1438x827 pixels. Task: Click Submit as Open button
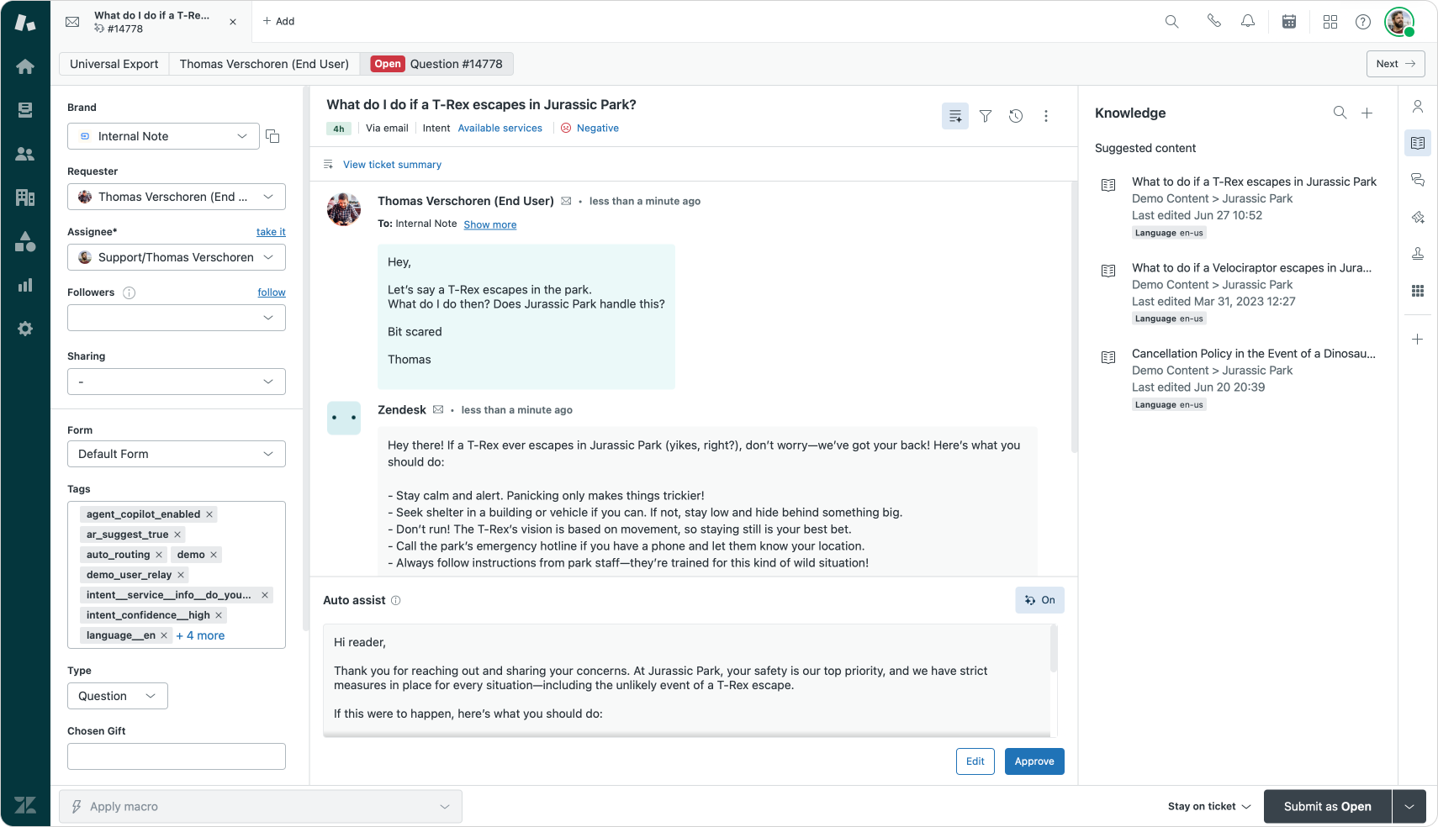(1328, 807)
